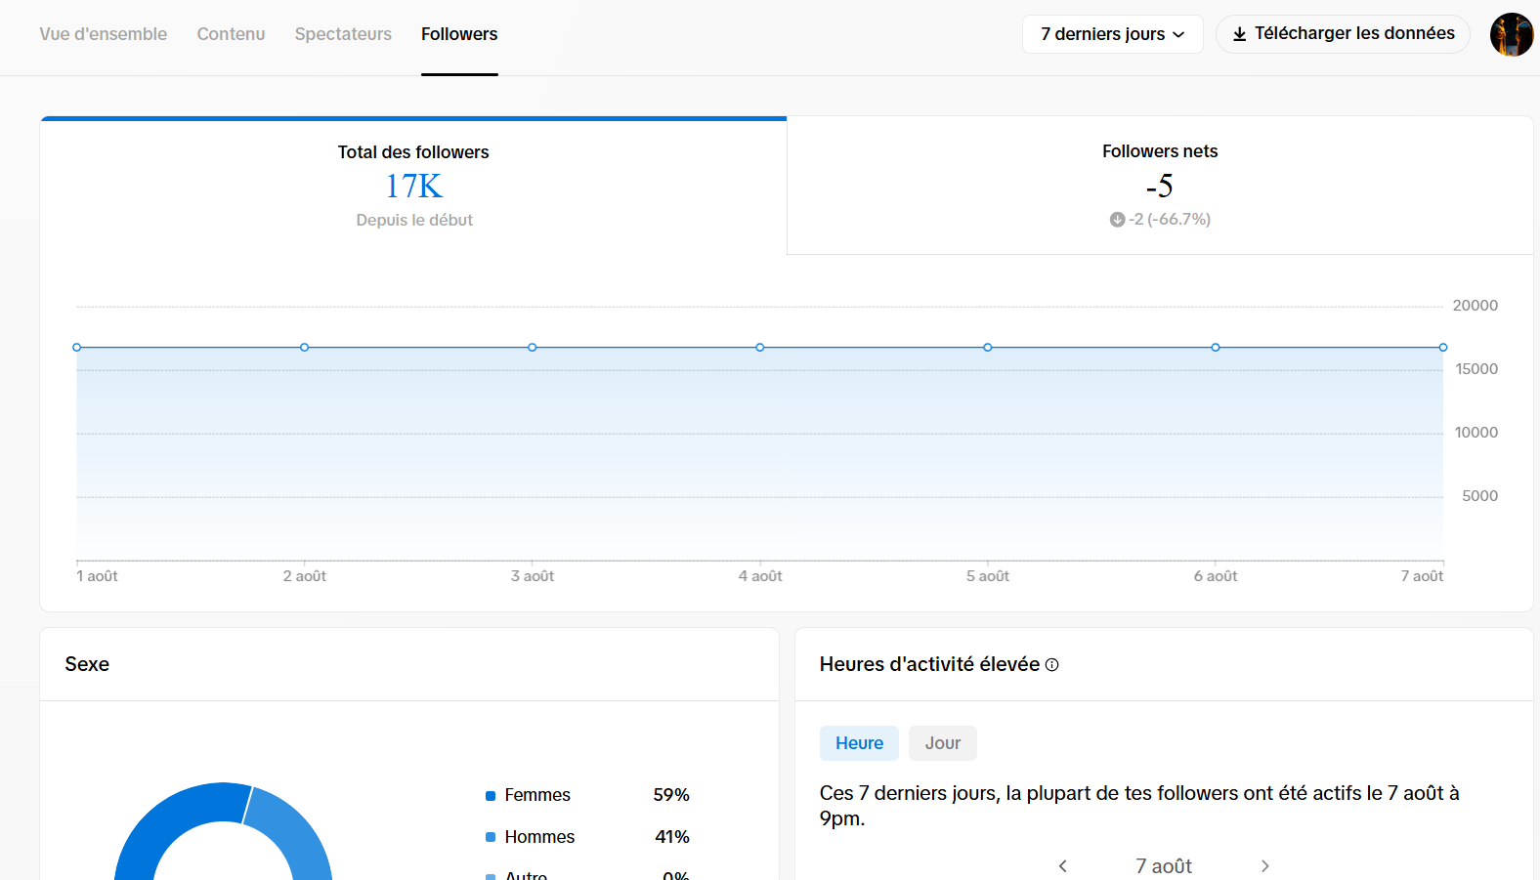Screen dimensions: 1540x880
Task: Click the Sexe panel heading
Action: coord(87,664)
